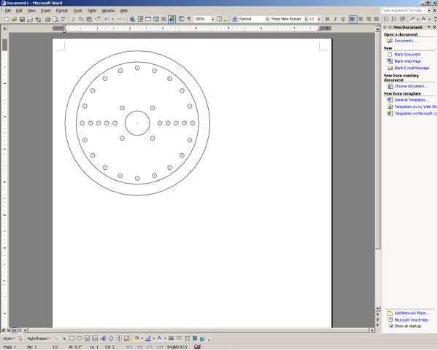Click the Font Color swatch on Drawing toolbar
438x350 pixels.
[x=159, y=338]
